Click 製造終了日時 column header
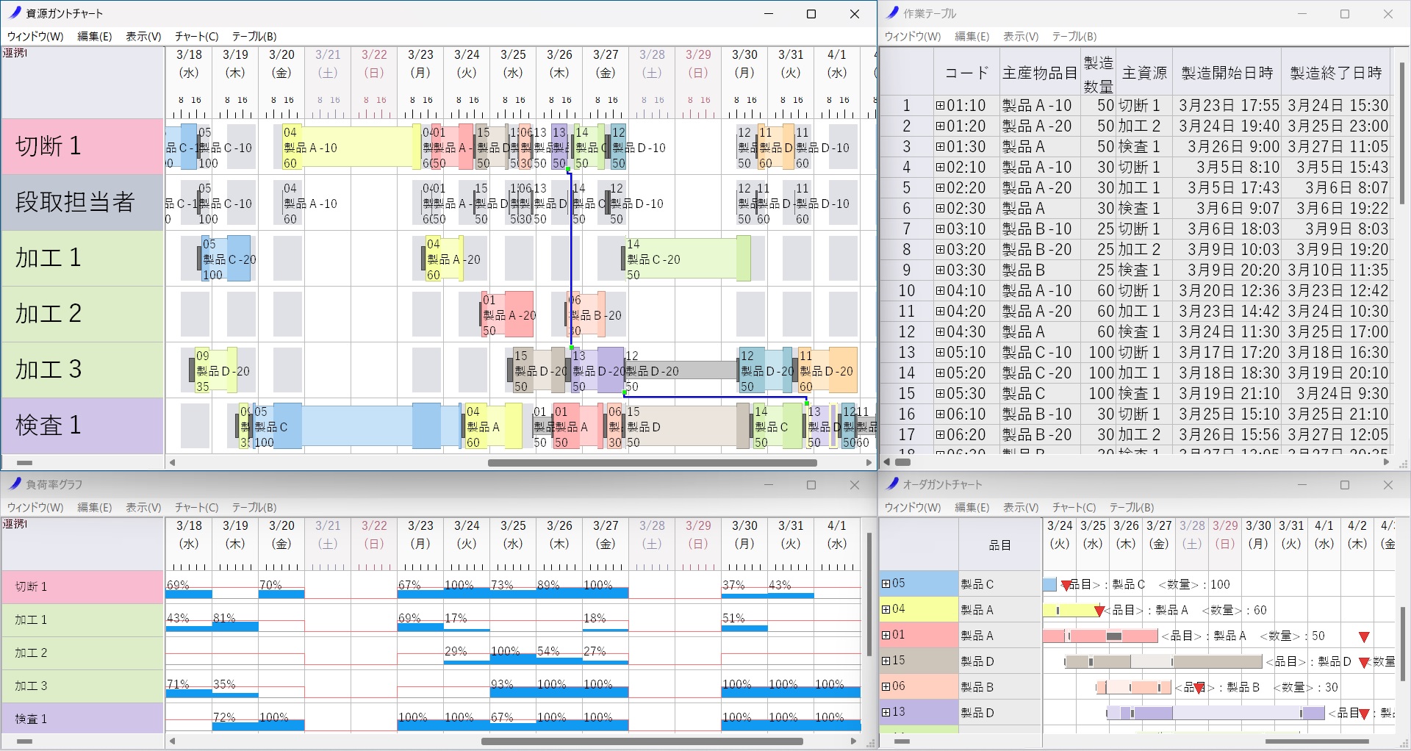The width and height of the screenshot is (1411, 751). click(1335, 73)
